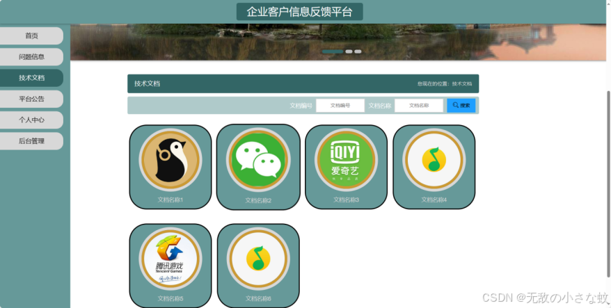Click the banner landscape image
This screenshot has width=611, height=308.
tap(338, 42)
